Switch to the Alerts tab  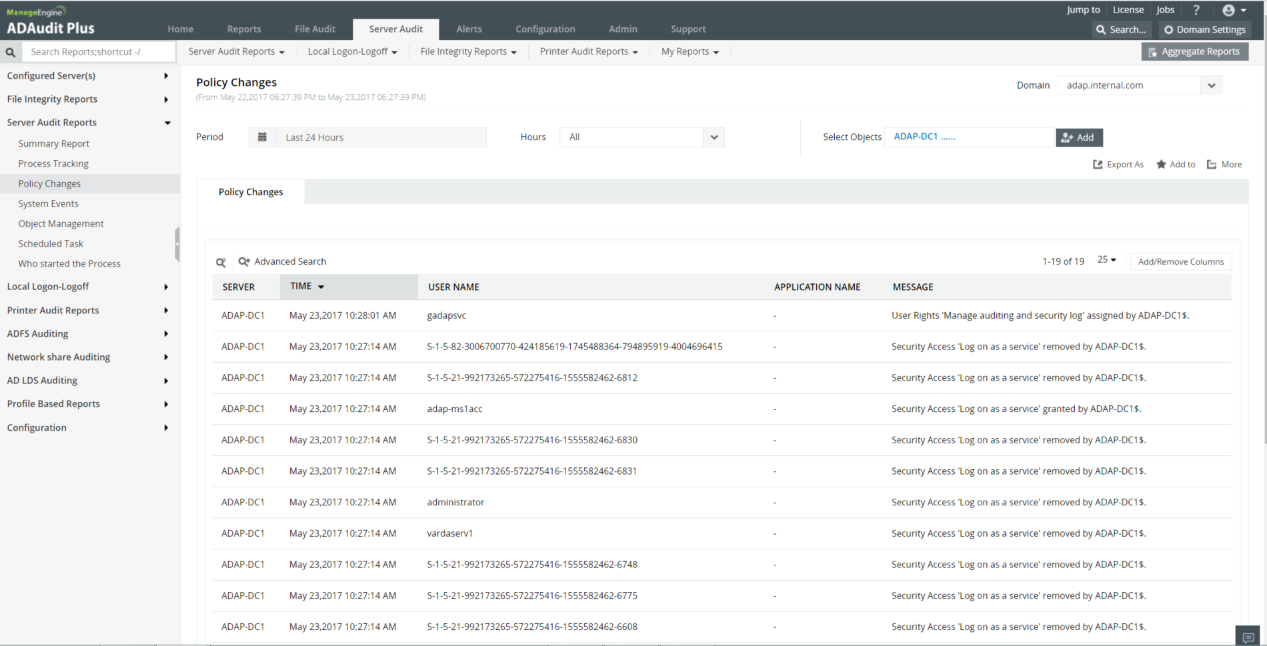[469, 29]
